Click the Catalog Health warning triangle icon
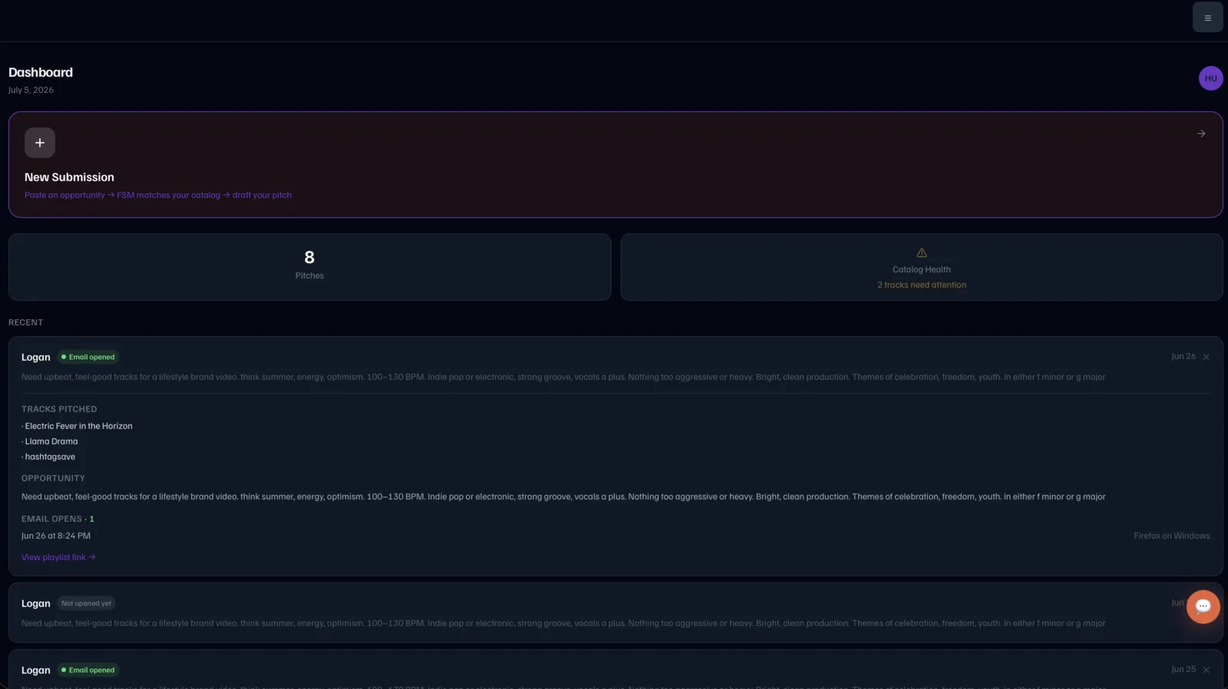 click(x=922, y=253)
